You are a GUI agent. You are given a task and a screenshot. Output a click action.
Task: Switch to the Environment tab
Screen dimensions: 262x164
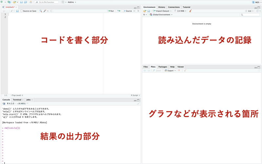point(149,7)
